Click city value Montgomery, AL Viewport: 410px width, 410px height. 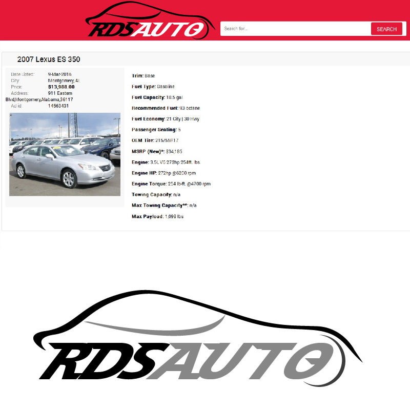(x=64, y=80)
